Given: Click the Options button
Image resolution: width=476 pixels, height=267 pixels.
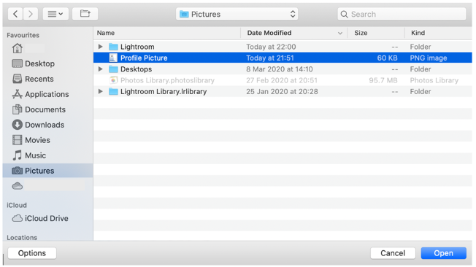Looking at the screenshot, I should [32, 253].
